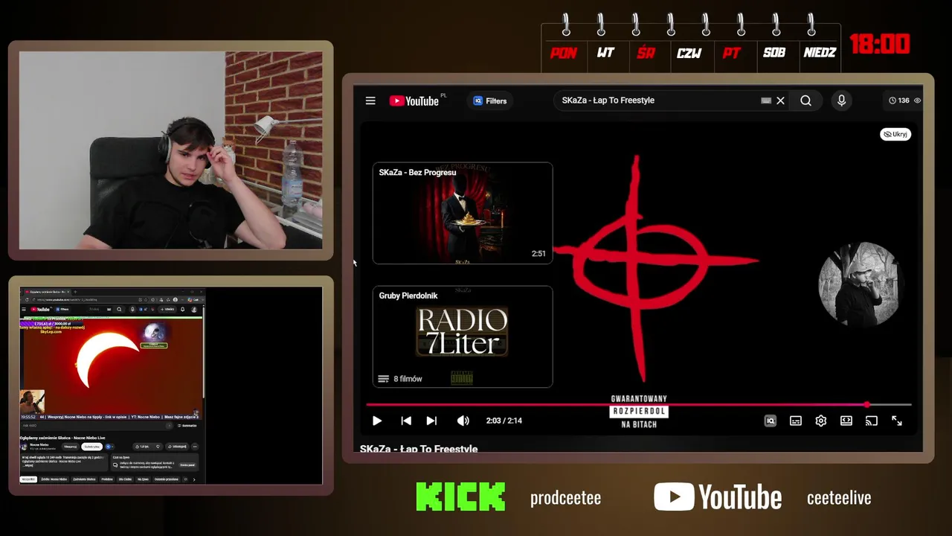Screen dimensions: 952x536
Task: Like the Nocne Niebo stream in small browser
Action: [x=142, y=447]
